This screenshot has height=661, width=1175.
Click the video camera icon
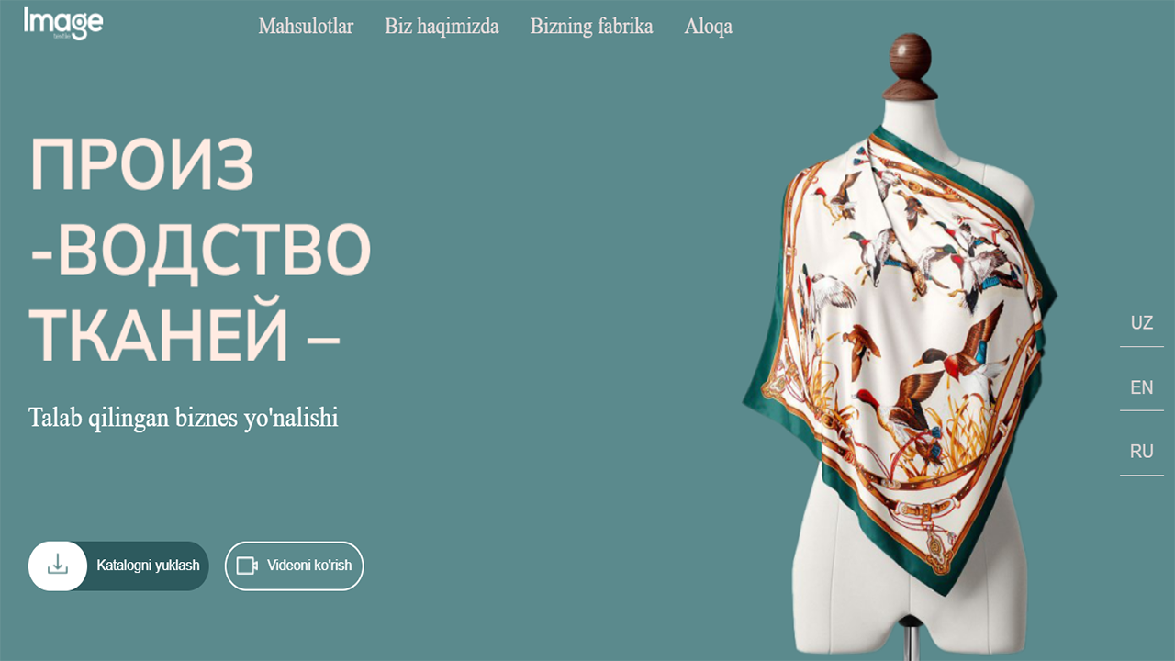247,566
